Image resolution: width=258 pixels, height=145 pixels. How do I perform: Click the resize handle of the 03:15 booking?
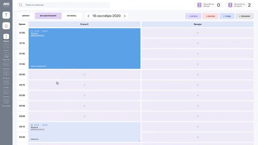(x=139, y=141)
